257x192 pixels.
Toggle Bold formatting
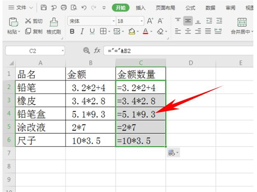(x=72, y=31)
